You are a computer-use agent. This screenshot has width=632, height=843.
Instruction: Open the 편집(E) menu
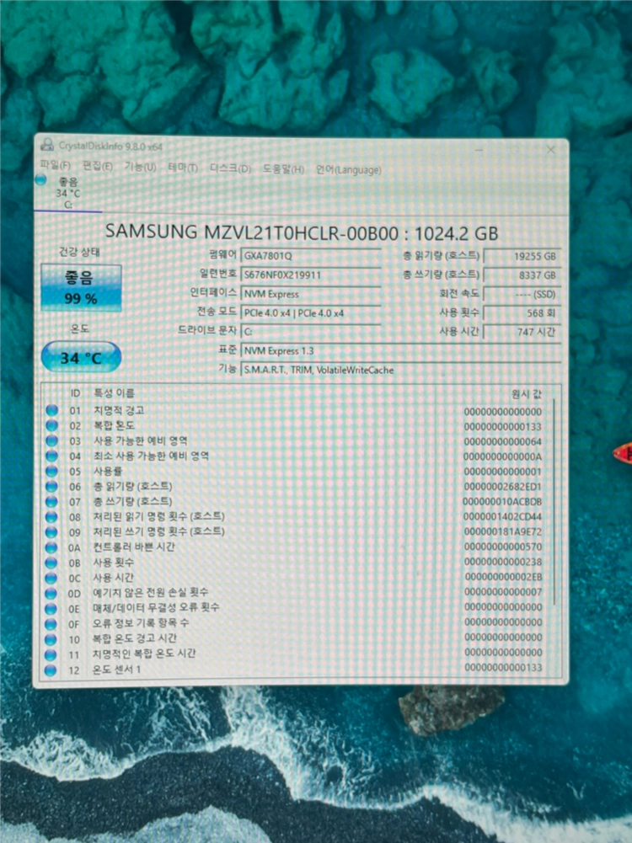tap(98, 166)
